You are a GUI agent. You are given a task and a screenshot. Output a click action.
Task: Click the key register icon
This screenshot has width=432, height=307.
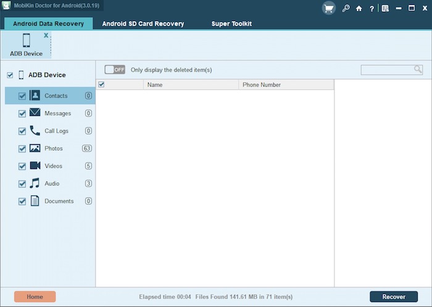[346, 9]
